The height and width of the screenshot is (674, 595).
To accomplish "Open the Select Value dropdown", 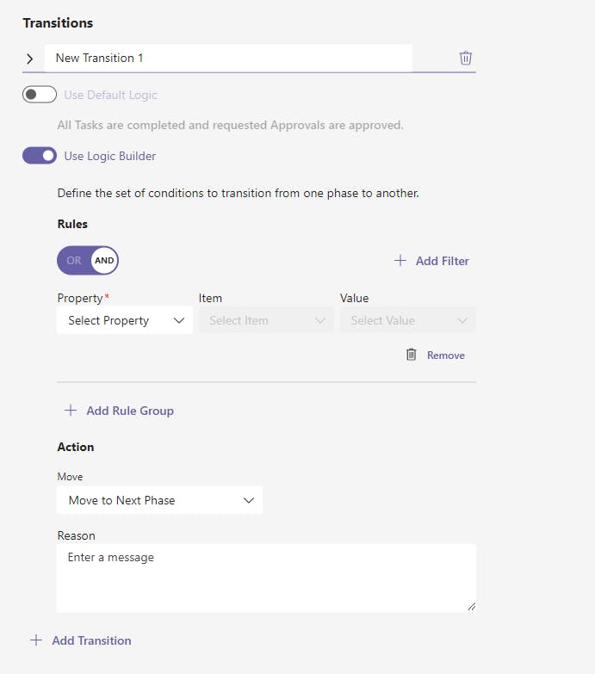I will 407,320.
